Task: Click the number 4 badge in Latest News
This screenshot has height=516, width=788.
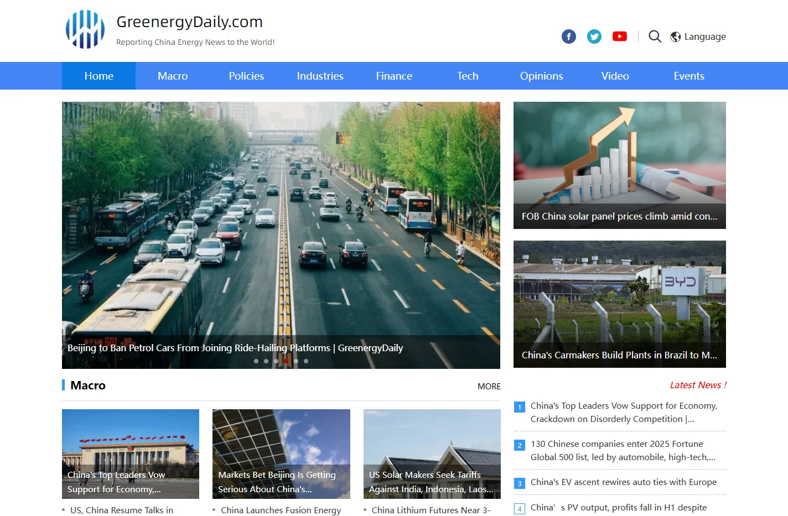Action: [x=520, y=509]
